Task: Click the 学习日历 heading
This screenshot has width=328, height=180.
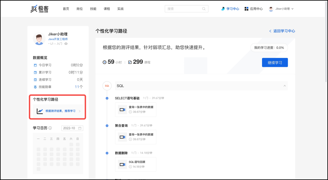Action: click(x=40, y=128)
